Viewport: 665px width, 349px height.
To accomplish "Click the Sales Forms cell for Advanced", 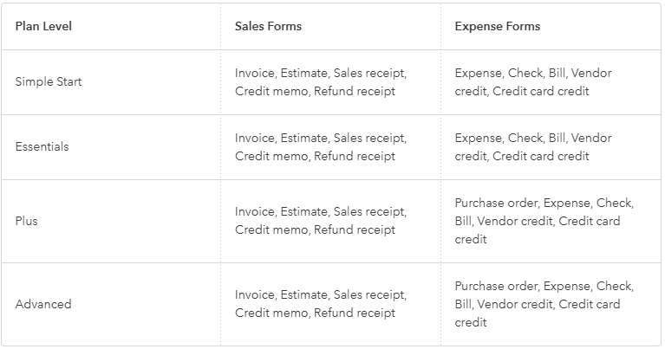I will [x=320, y=304].
